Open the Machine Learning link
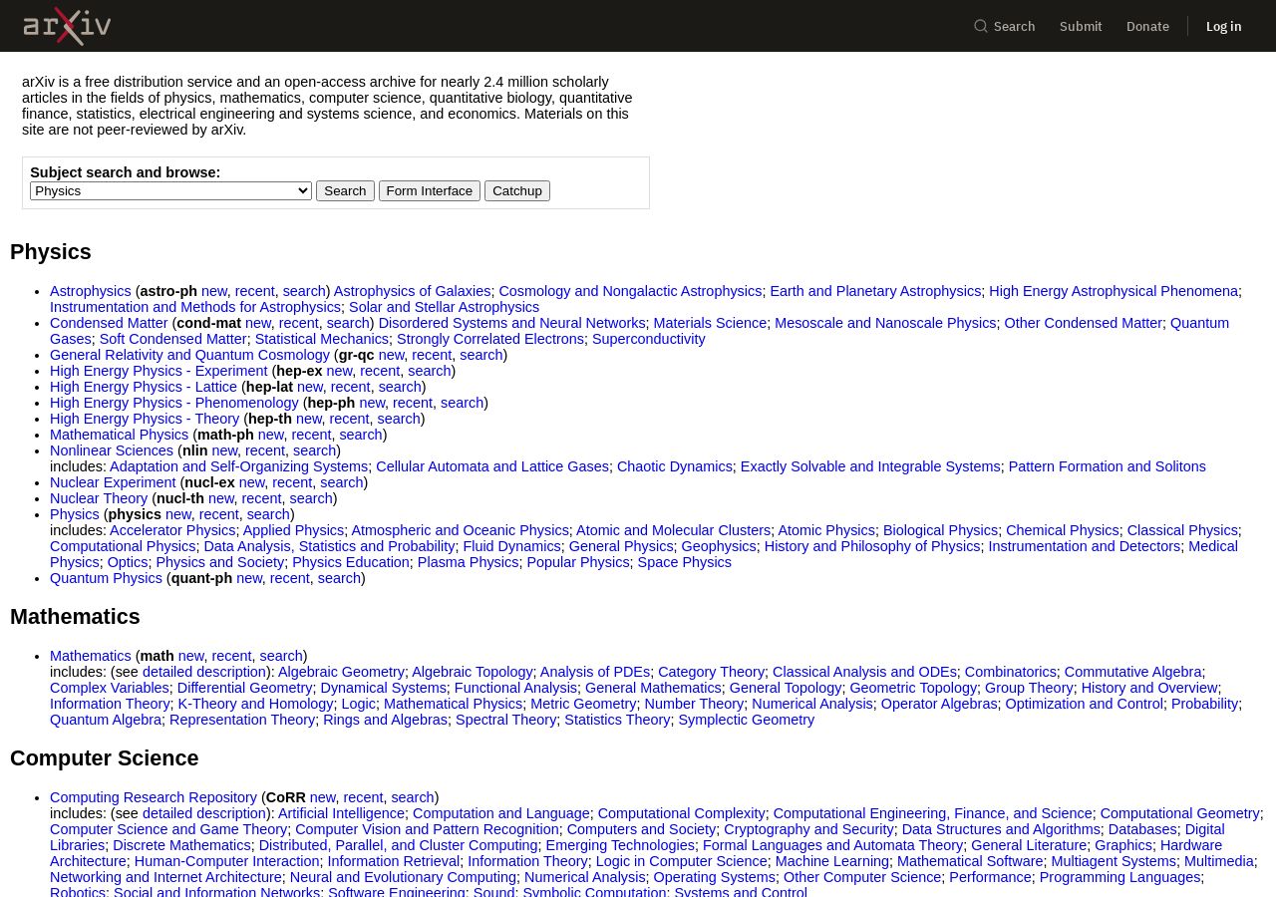This screenshot has width=1276, height=897. (832, 861)
